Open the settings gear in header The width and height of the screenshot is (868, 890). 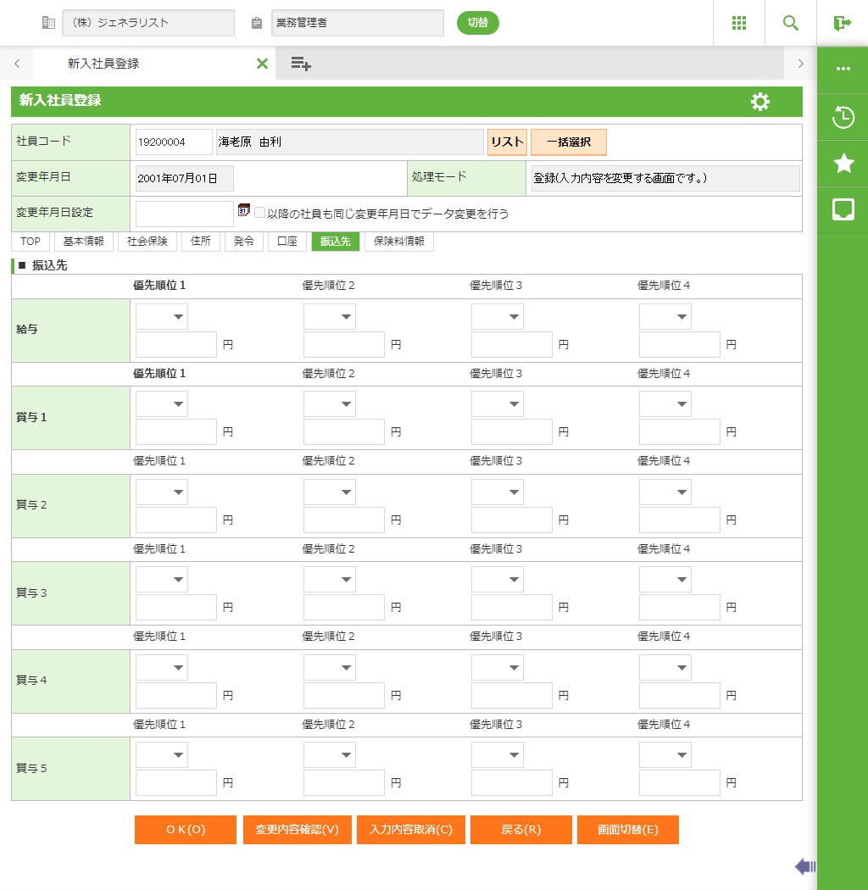click(760, 102)
